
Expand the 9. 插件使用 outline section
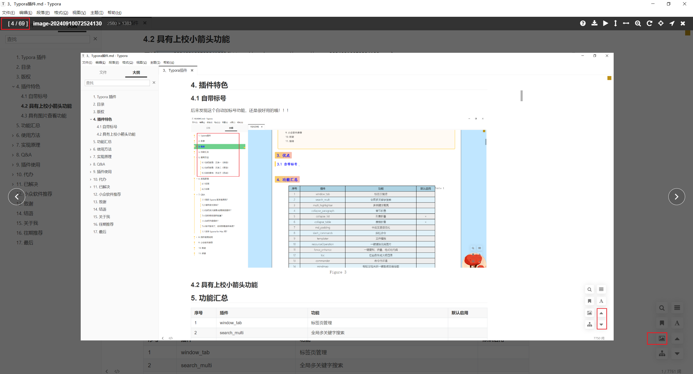(13, 165)
